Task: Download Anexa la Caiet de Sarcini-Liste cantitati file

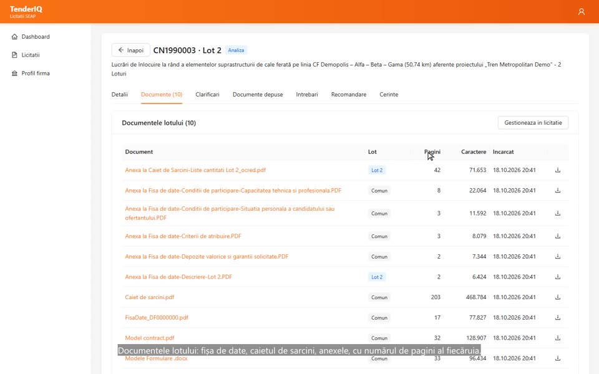Action: coord(558,170)
